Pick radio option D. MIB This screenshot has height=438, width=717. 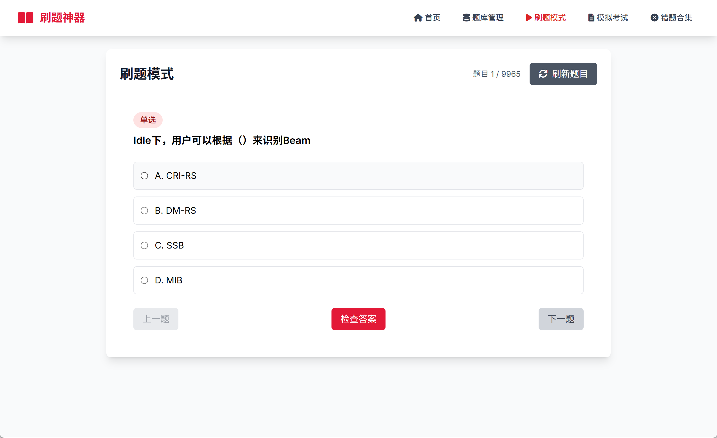(144, 281)
